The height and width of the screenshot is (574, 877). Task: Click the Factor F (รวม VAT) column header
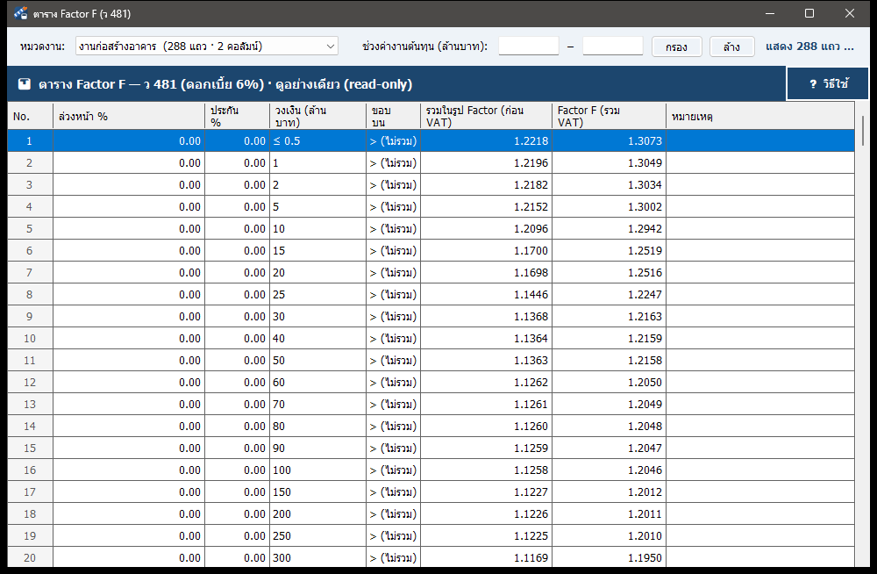coord(610,117)
